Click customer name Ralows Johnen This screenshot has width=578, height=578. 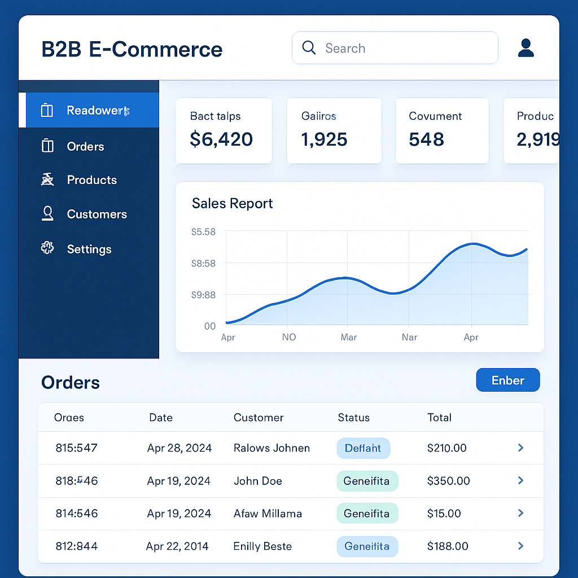click(x=272, y=448)
